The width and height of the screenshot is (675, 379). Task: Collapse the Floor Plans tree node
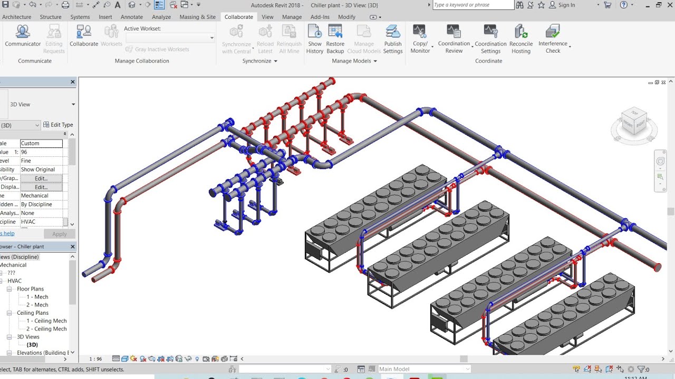[9, 289]
